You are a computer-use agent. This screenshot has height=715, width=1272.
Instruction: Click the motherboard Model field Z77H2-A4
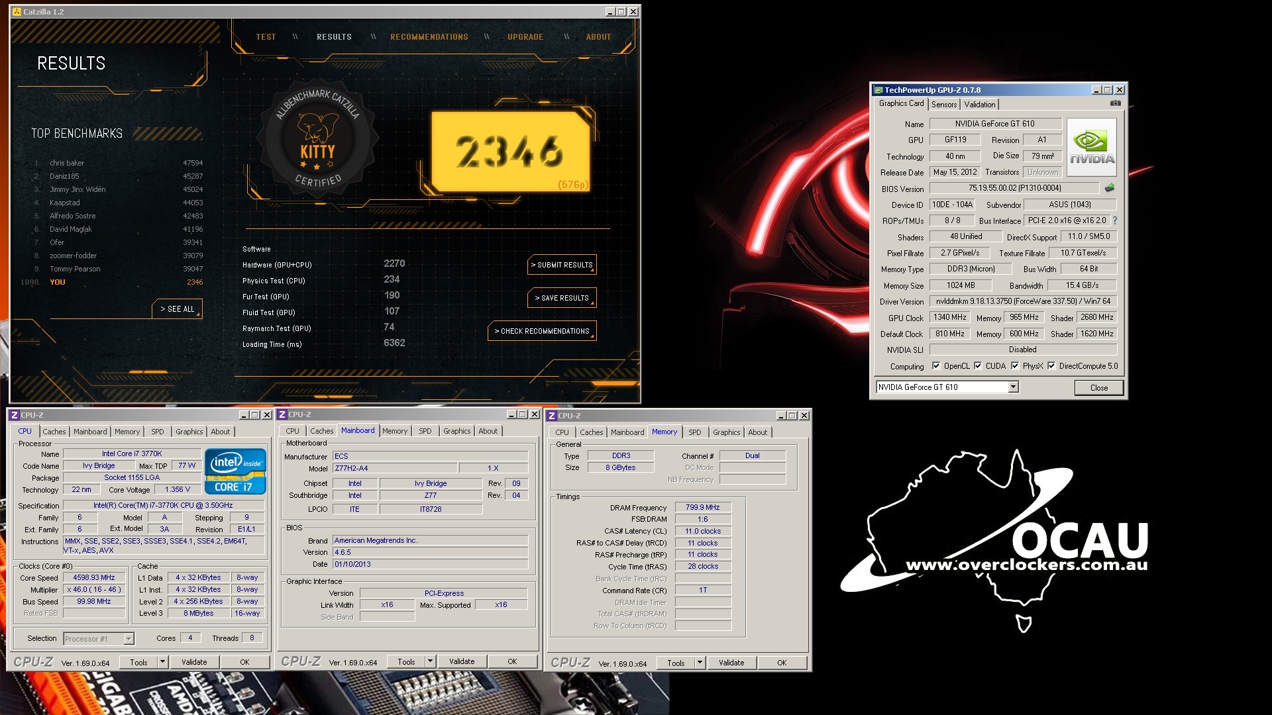[x=394, y=468]
